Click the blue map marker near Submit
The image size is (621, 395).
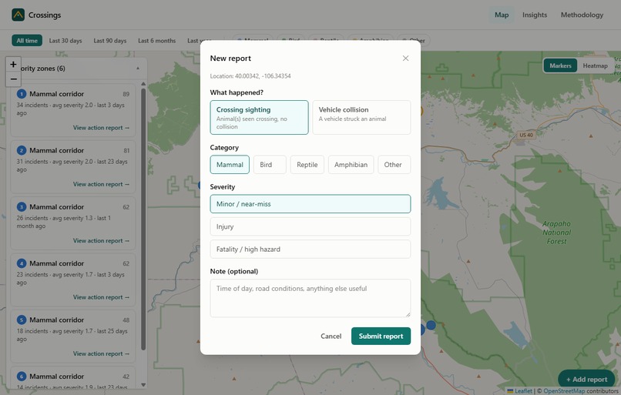pos(431,326)
